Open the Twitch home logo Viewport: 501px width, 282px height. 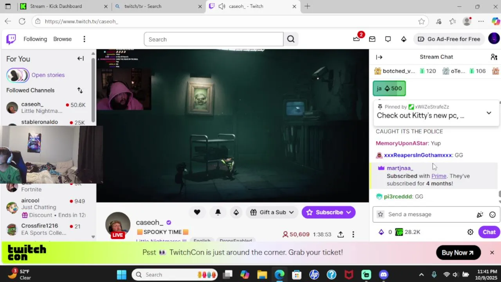click(11, 39)
